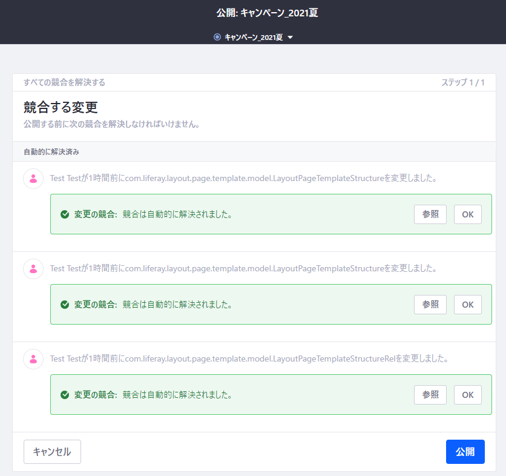
Task: Click the green check icon in the second conflict alert
Action: 65,305
